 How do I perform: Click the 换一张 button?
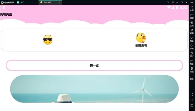click(94, 66)
